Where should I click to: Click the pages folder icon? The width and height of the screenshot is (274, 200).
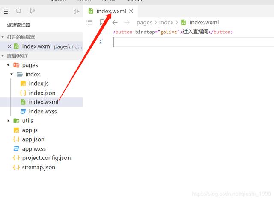tap(16, 65)
